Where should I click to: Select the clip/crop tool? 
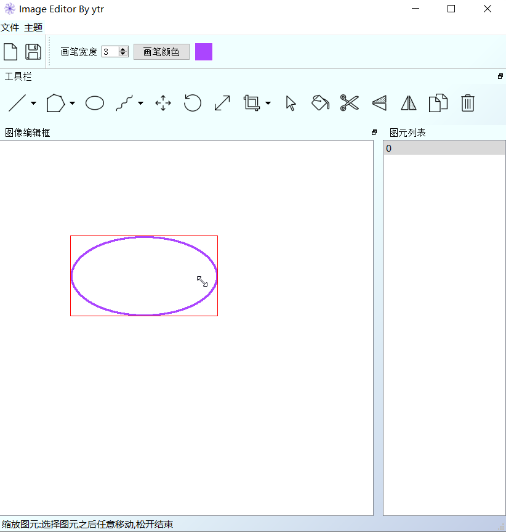[x=252, y=103]
